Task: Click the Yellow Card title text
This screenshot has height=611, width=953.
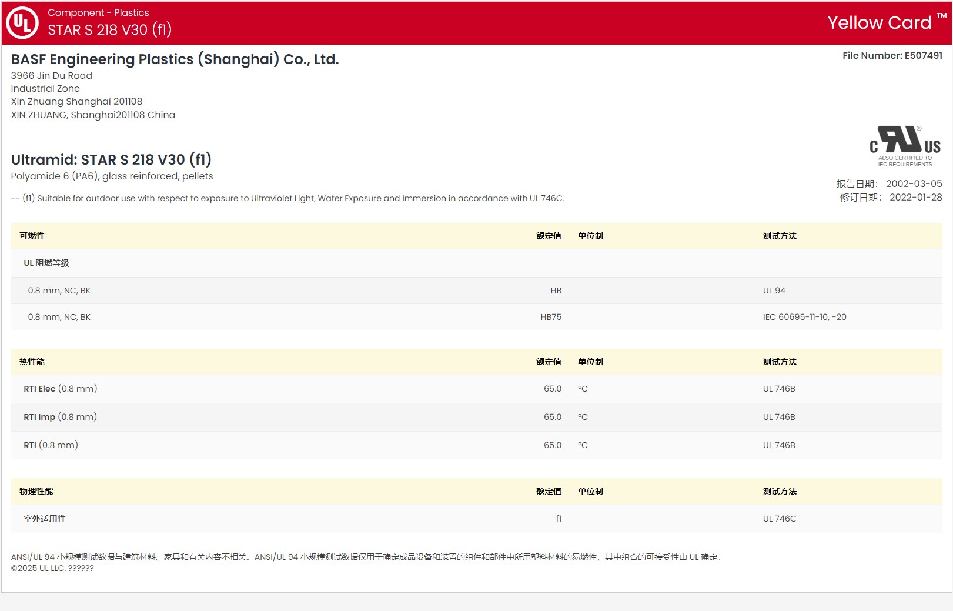Action: (x=879, y=23)
